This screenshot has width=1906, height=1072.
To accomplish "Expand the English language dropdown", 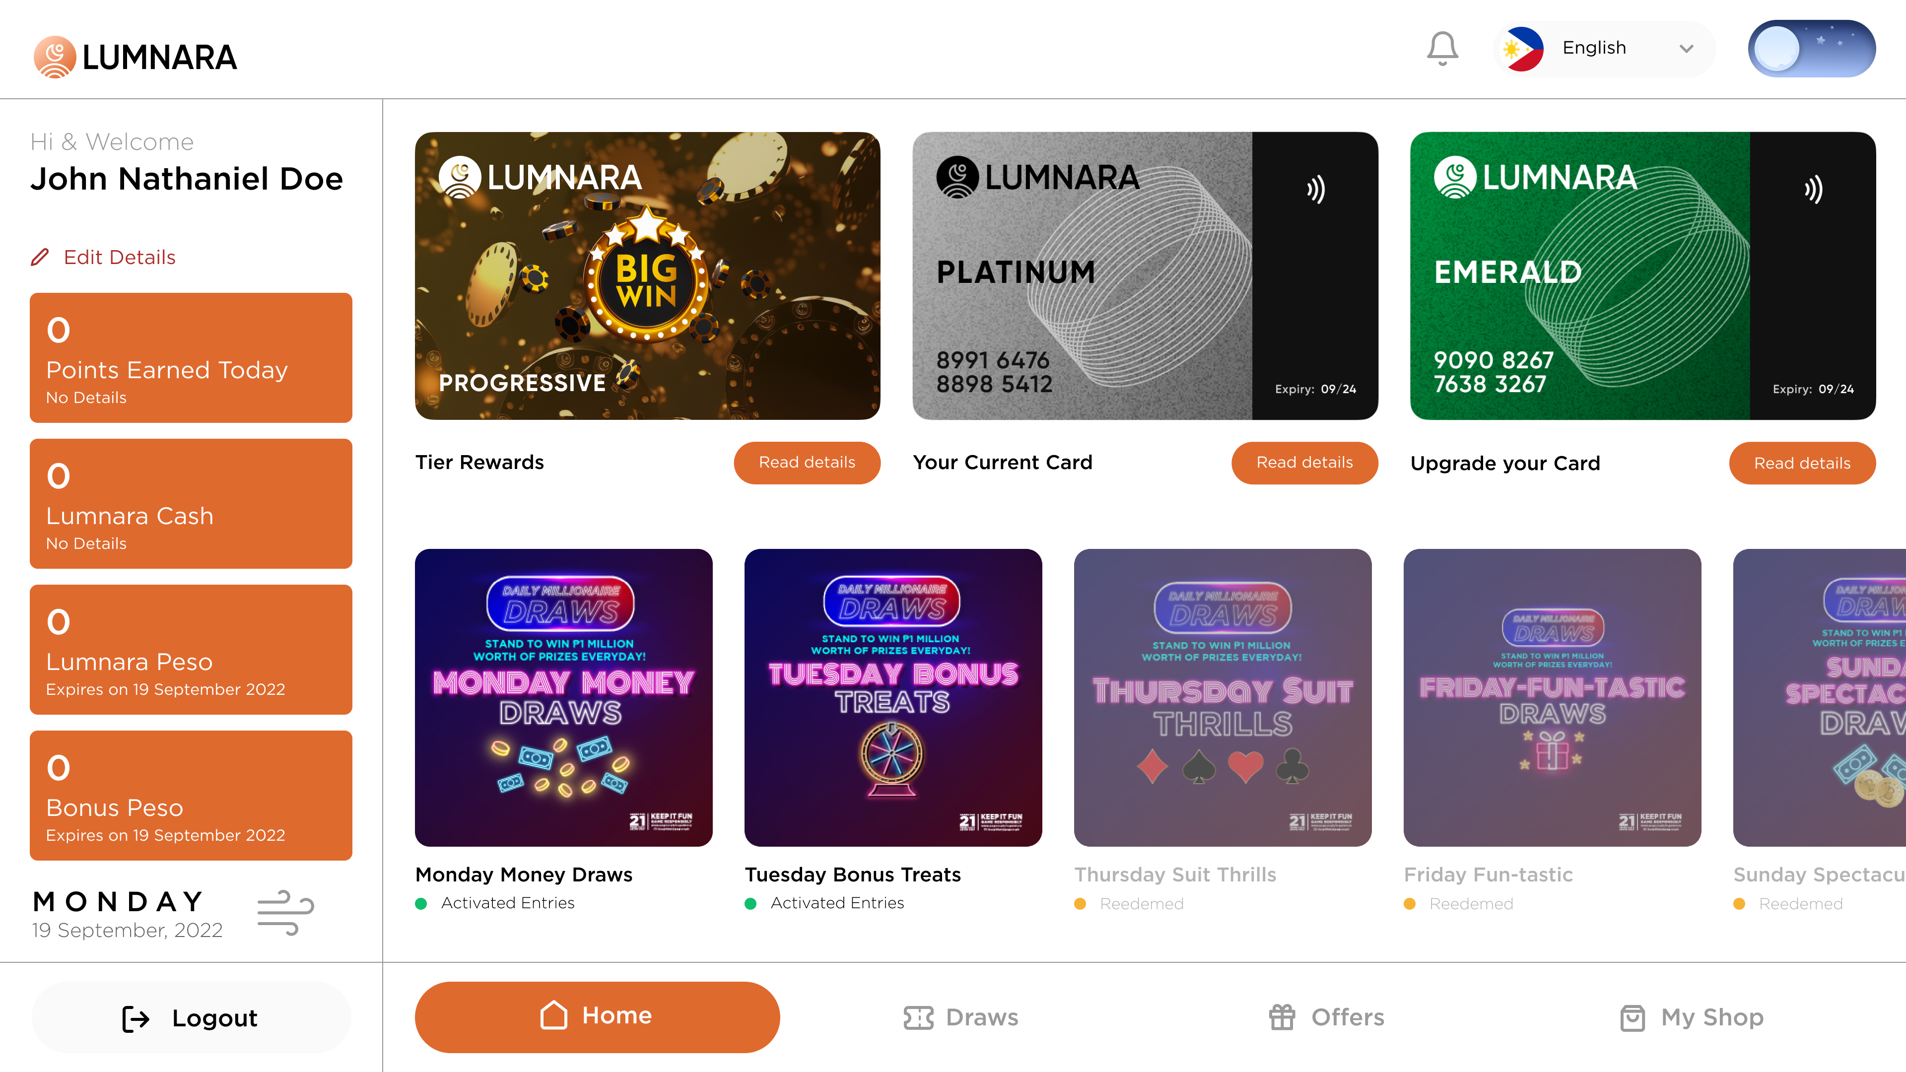I will 1604,49.
